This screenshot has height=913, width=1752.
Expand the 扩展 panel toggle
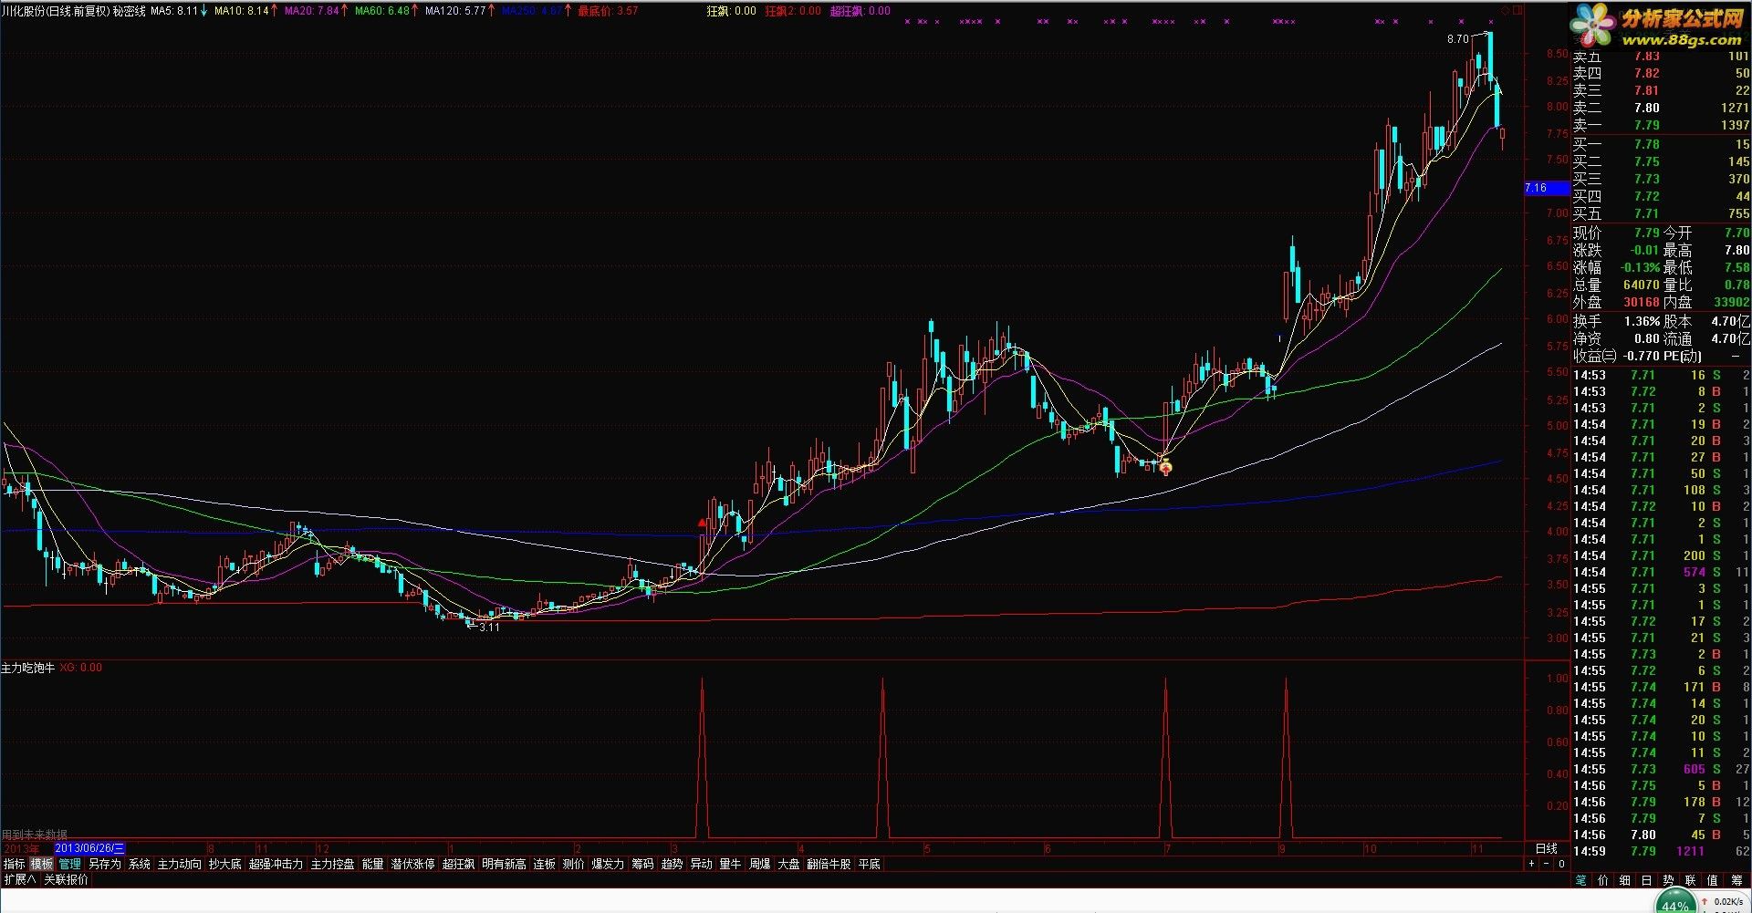coord(19,880)
